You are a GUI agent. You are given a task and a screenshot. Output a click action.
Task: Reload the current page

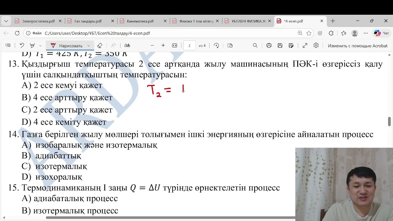click(17, 33)
